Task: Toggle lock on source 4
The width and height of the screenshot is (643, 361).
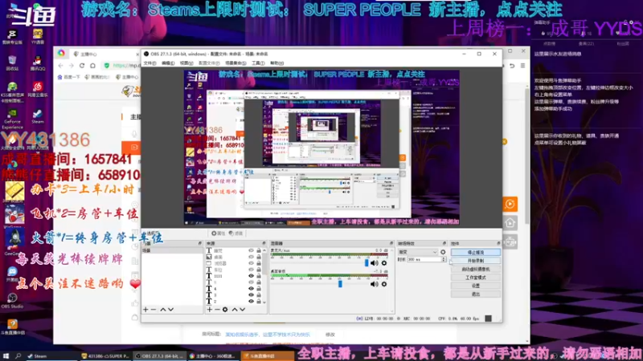Action: pos(259,289)
